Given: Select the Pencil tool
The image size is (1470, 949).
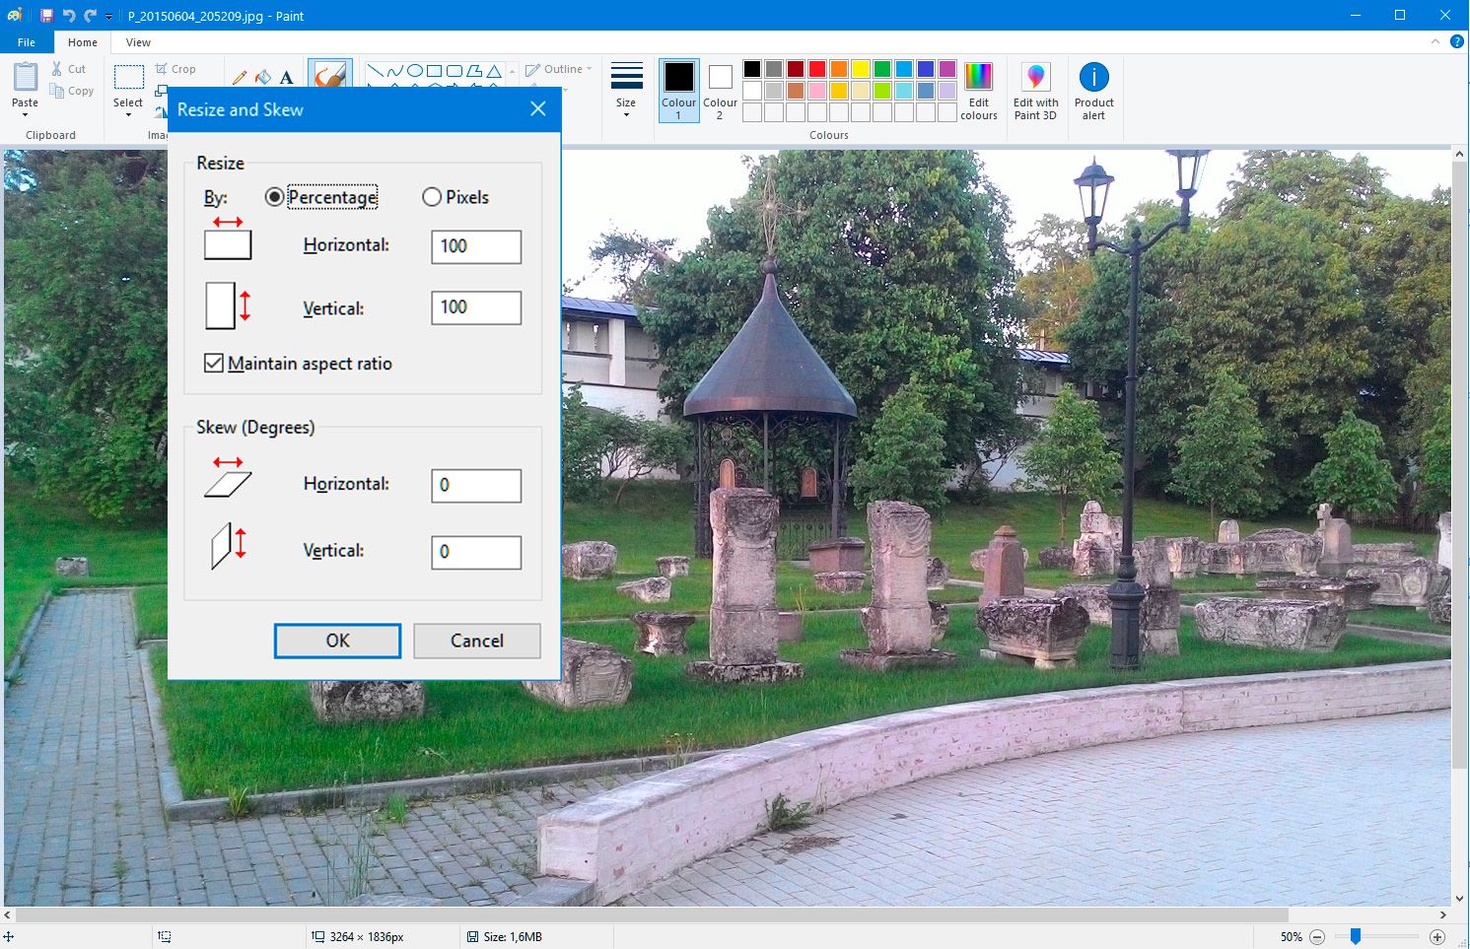Looking at the screenshot, I should click(239, 77).
